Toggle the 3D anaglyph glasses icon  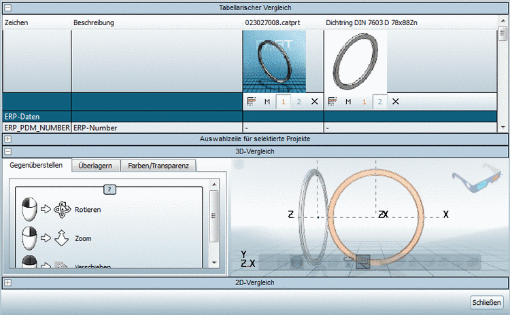click(x=477, y=178)
